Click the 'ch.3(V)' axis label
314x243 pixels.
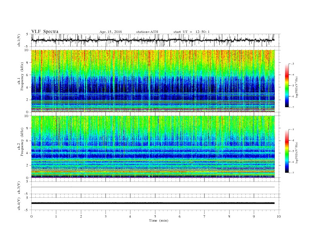[19, 188]
